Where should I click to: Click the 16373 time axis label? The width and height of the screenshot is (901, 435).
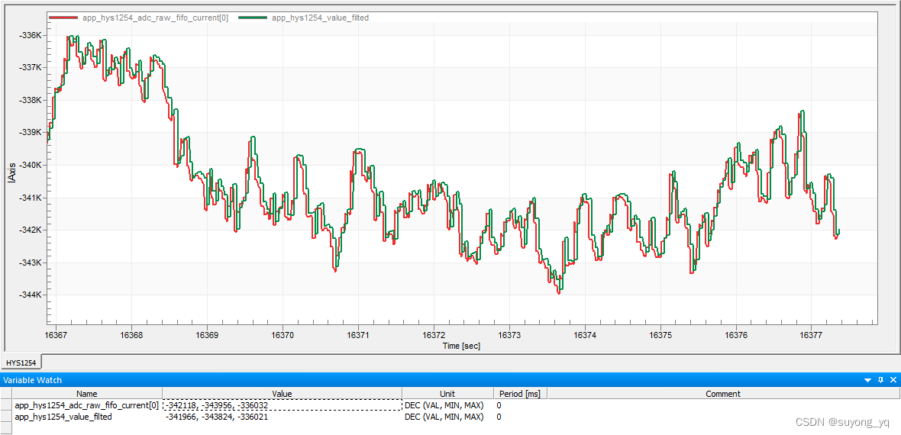tap(510, 335)
